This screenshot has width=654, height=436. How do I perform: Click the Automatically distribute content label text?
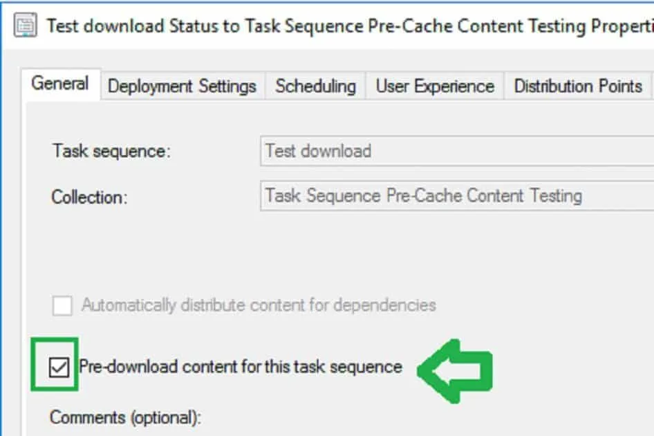coord(259,305)
